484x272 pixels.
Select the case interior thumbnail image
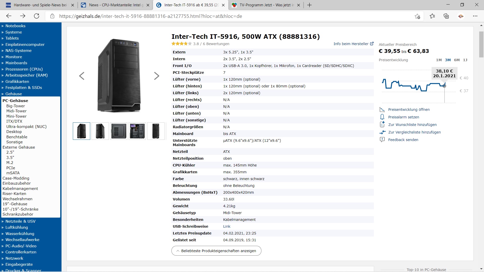[x=137, y=131]
